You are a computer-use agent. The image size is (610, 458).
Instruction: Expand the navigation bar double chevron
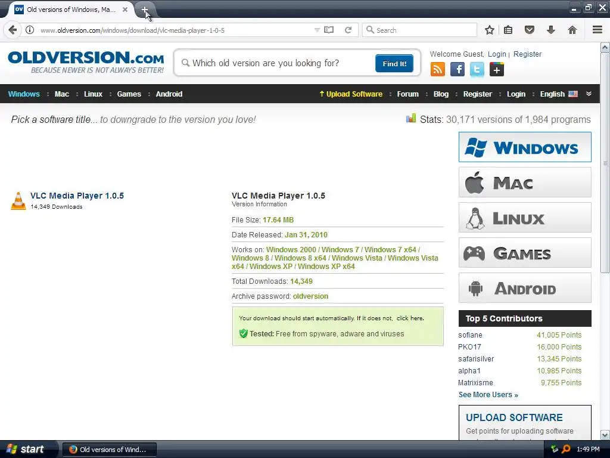tap(589, 94)
